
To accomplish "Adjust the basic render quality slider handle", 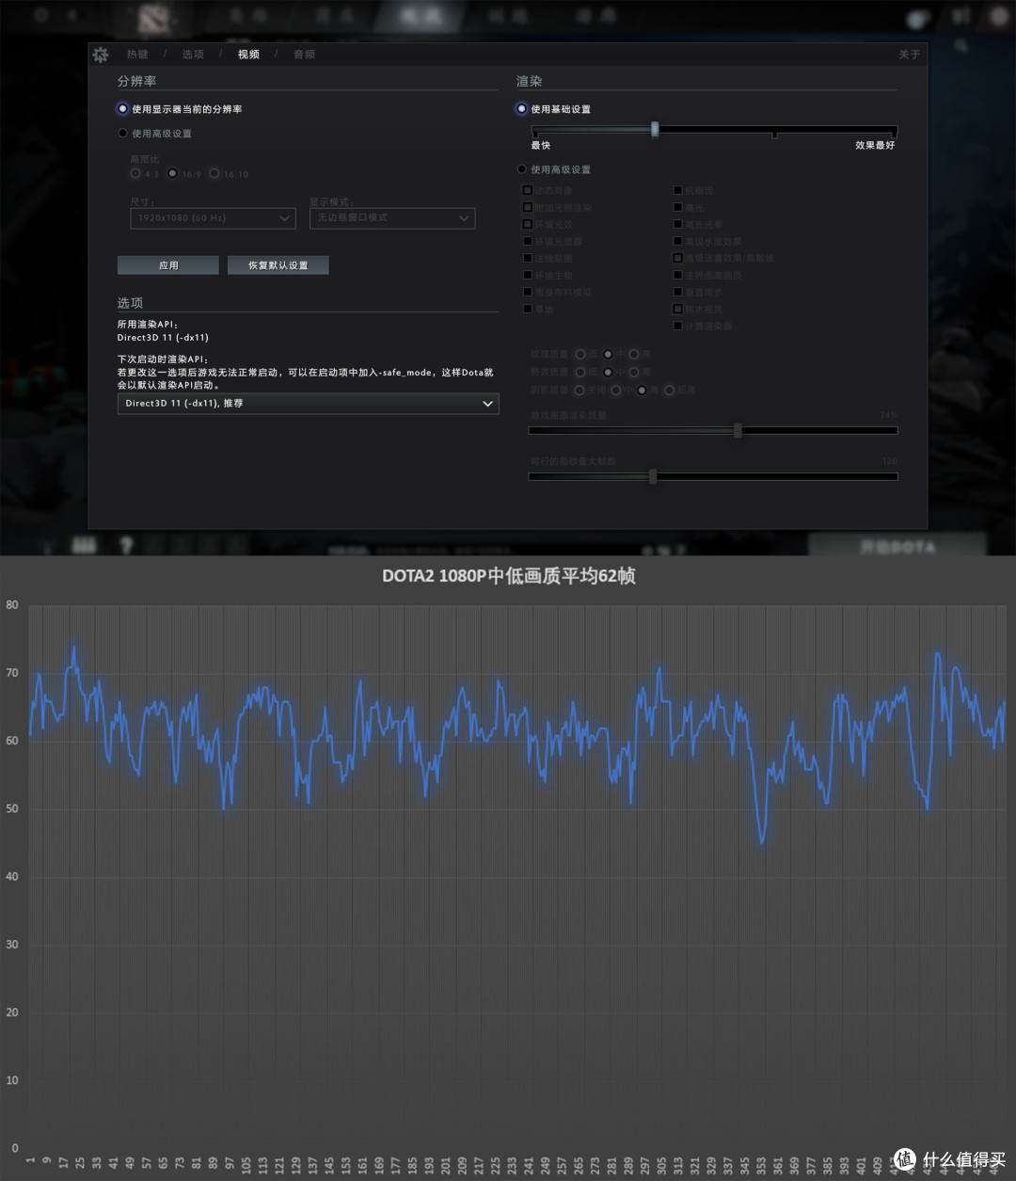I will [x=655, y=129].
